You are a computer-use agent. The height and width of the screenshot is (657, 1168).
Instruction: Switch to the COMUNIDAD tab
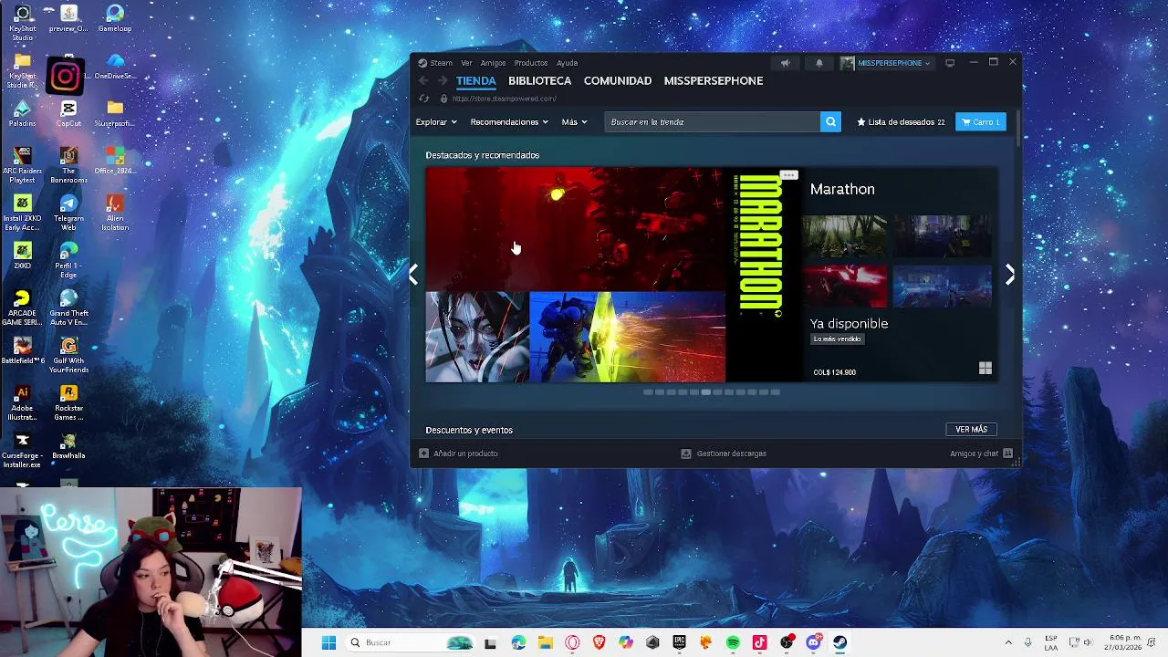(618, 80)
